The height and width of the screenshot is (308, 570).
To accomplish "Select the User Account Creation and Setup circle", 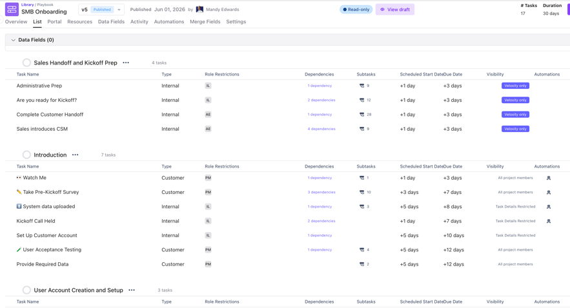I will [26, 290].
